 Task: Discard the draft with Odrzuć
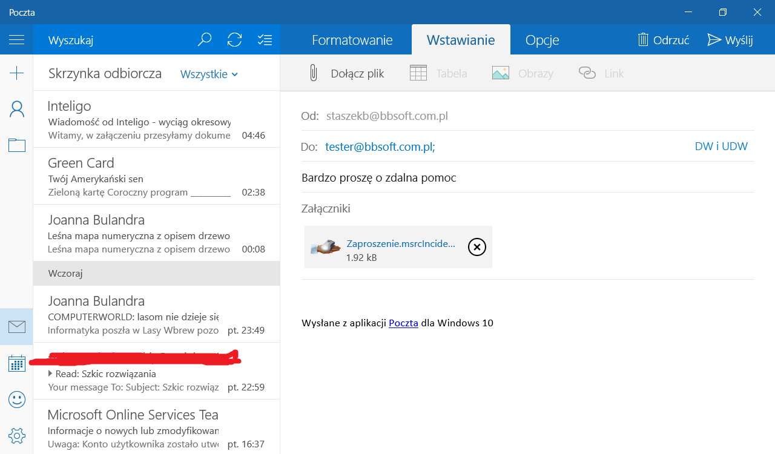coord(664,41)
